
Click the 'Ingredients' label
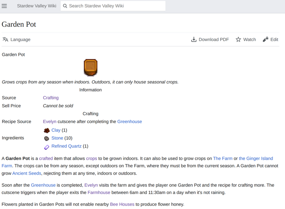pos(13,138)
